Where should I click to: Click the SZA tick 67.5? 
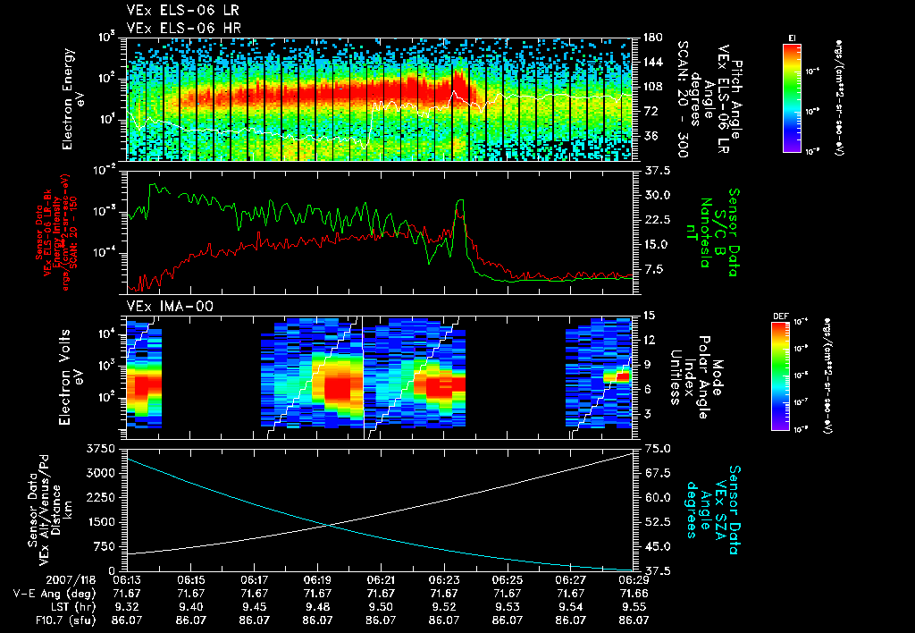click(657, 473)
